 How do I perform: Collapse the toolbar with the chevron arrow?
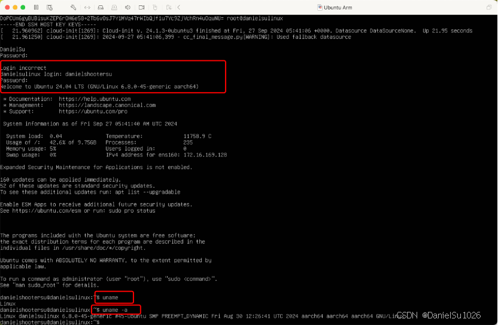179,7
